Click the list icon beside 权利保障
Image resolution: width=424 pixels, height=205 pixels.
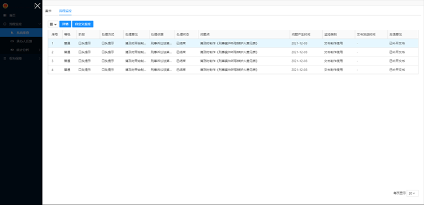[x=5, y=58]
